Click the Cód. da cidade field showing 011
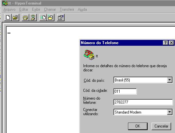Screen dimensions: 175x133 125,91
